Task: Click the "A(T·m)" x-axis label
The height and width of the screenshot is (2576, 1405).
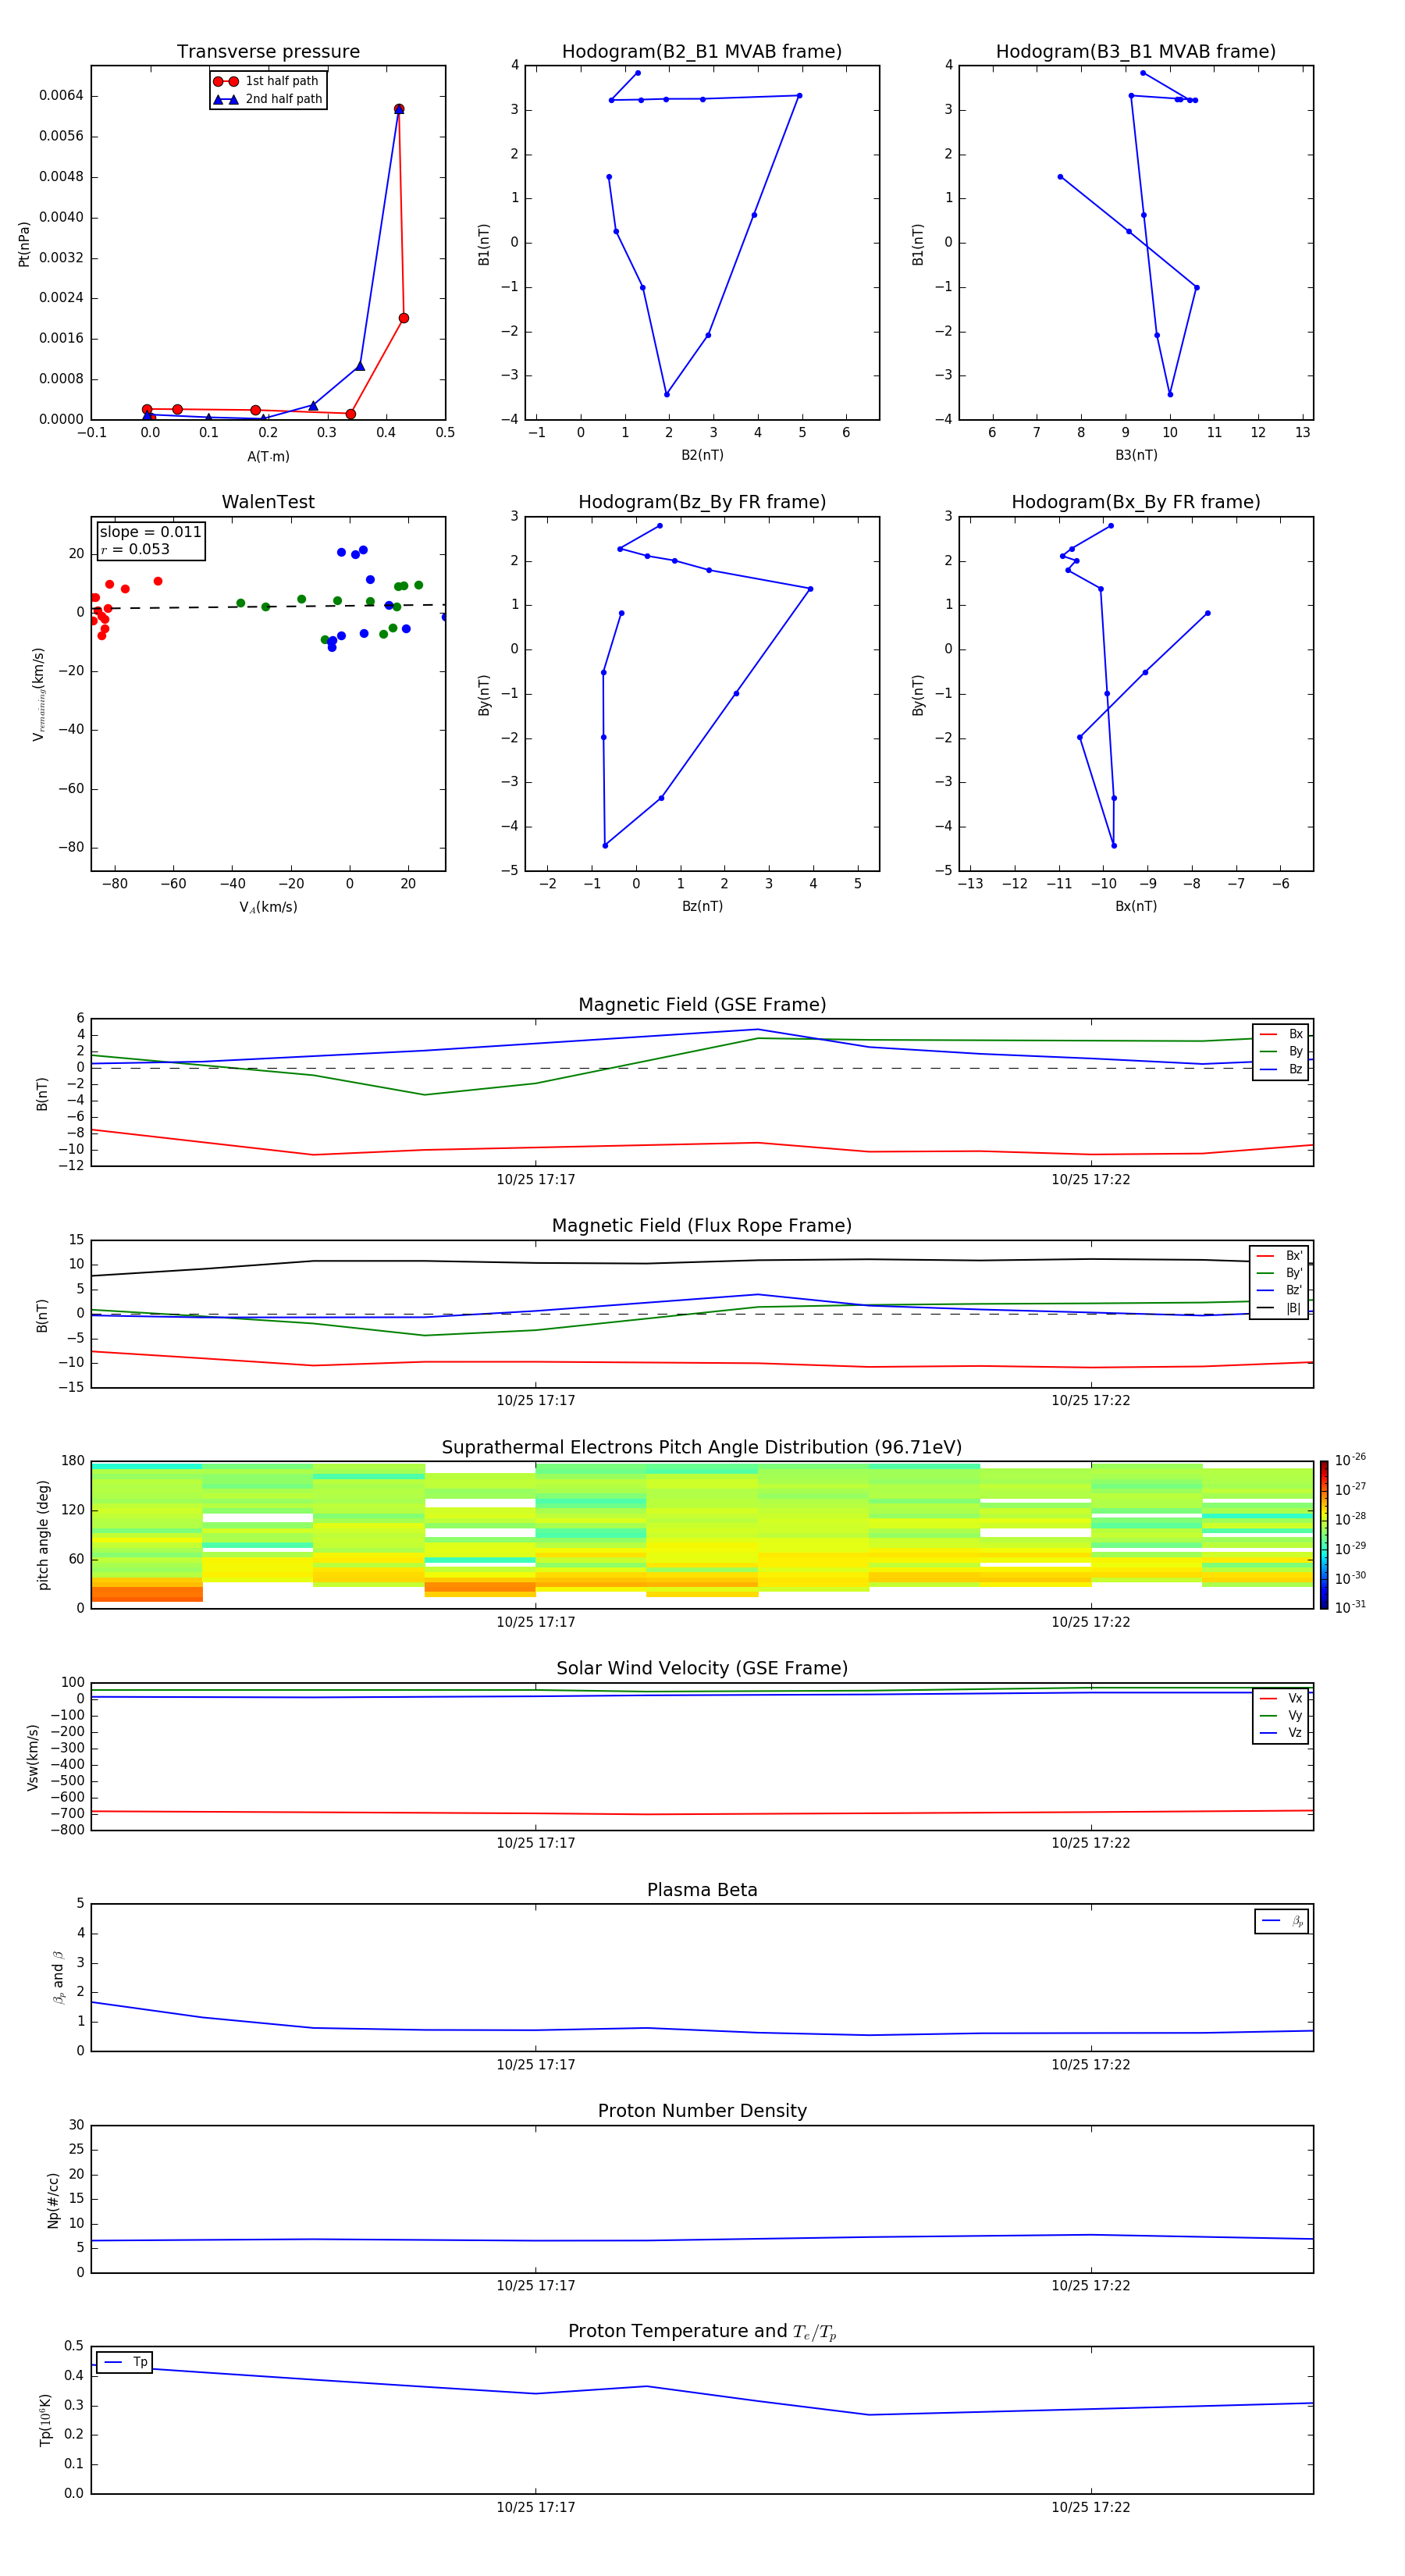Action: click(268, 456)
